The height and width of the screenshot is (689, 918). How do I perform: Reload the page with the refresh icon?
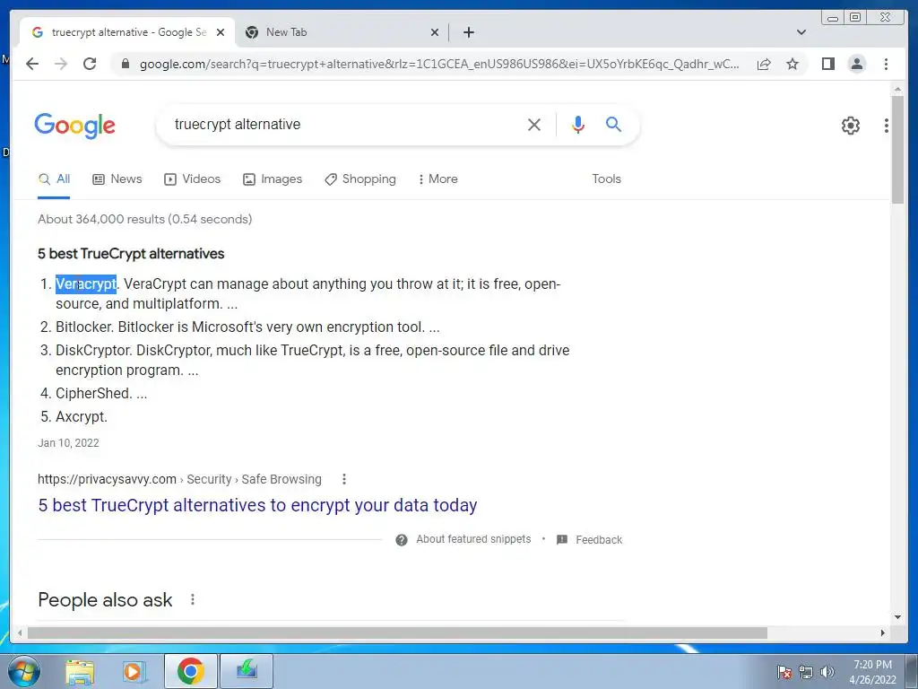click(90, 64)
